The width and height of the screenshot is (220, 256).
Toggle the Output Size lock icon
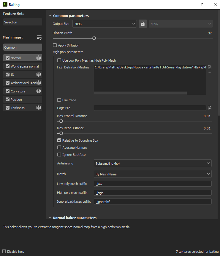tap(143, 23)
